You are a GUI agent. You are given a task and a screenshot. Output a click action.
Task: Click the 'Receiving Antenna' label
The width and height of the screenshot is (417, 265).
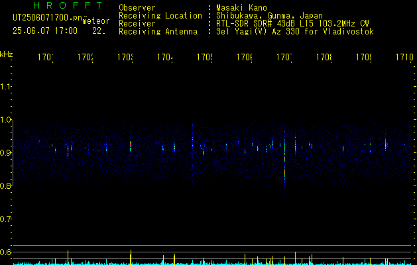click(x=158, y=32)
